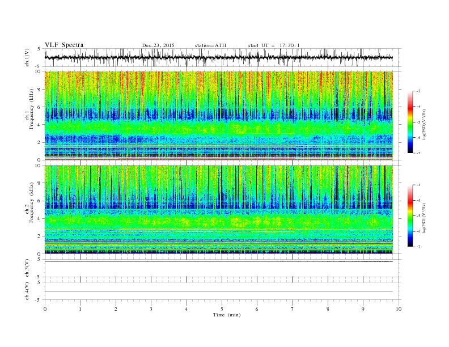Click the "ch.3(V)" axis label
Viewport: 449px width, 347px height.
[27, 268]
